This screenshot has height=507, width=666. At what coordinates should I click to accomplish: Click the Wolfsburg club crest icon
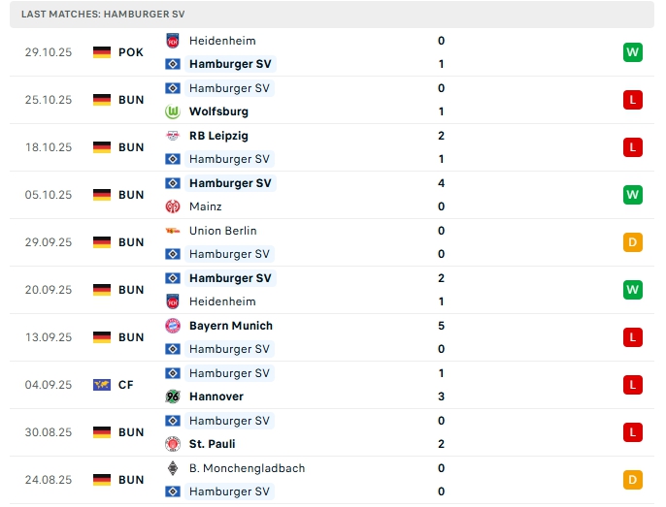tap(173, 111)
